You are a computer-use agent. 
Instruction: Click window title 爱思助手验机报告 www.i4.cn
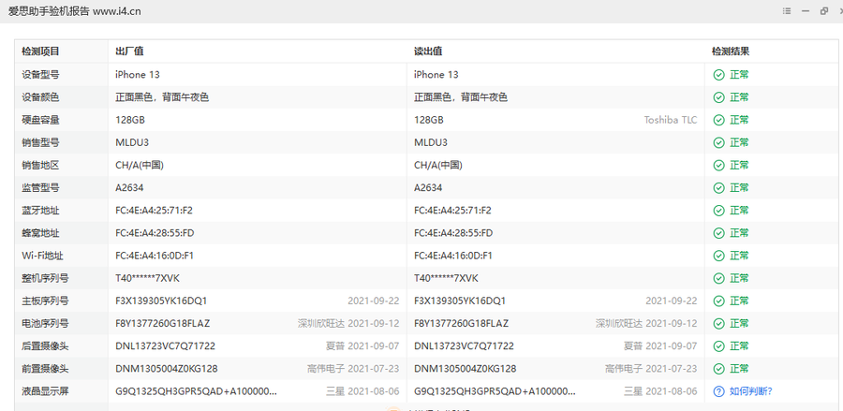(75, 11)
